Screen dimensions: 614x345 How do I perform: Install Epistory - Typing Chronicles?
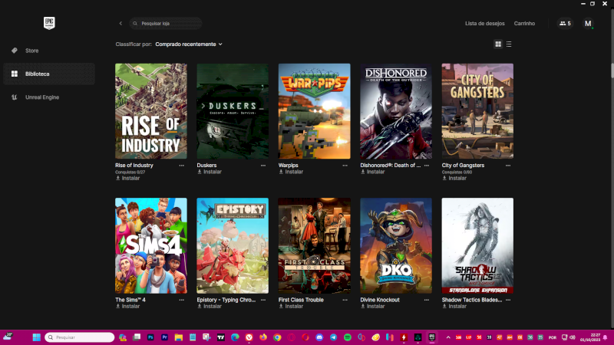tap(210, 306)
